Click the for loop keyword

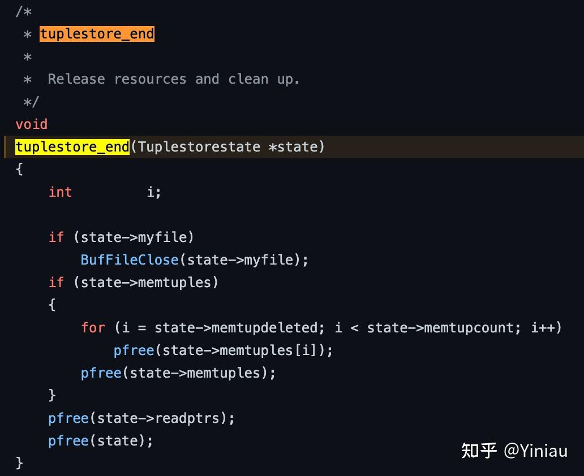[x=93, y=327]
